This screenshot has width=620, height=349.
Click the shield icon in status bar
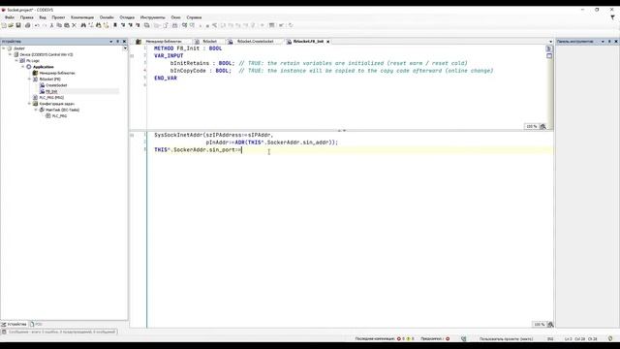point(610,338)
